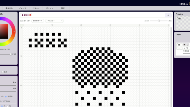Click the Preview panel thumbnail
Viewport: 190px width, 107px height.
pyautogui.click(x=183, y=23)
